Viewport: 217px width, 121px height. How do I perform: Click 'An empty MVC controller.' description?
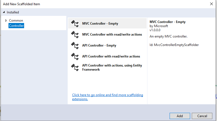169,36
